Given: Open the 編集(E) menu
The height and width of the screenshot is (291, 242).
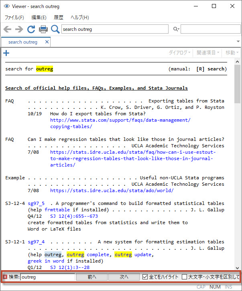Looking at the screenshot, I should click(39, 18).
